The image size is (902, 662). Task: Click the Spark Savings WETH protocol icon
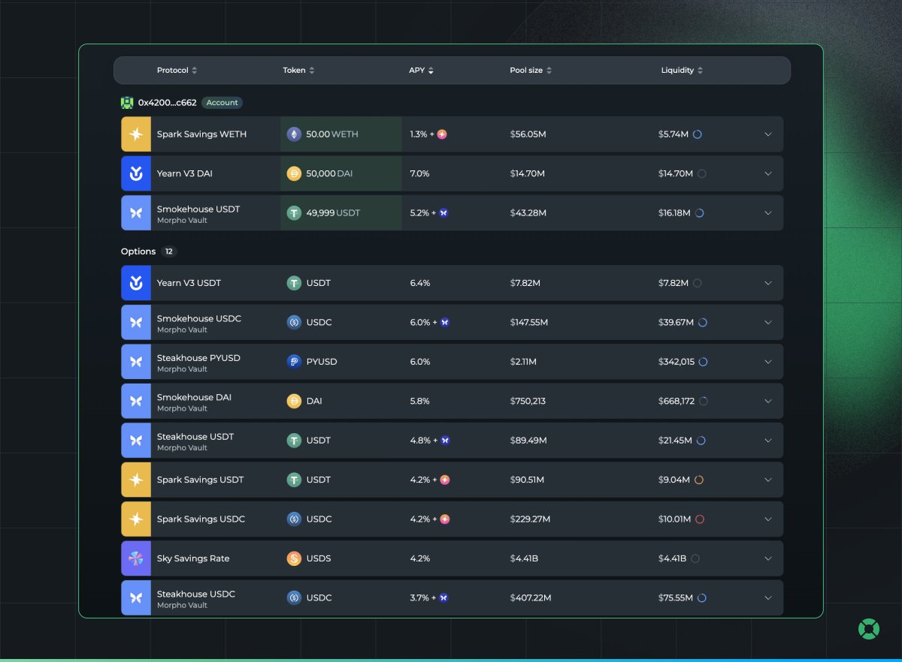[x=136, y=134]
